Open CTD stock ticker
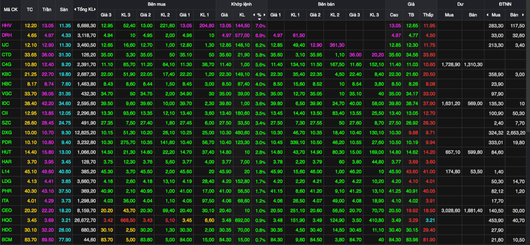This screenshot has width=530, height=245. point(6,54)
